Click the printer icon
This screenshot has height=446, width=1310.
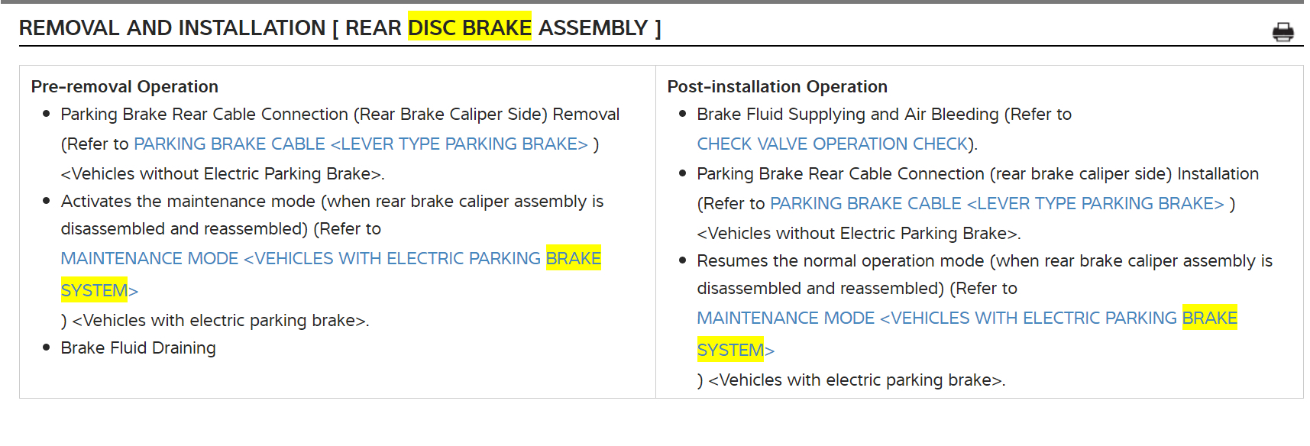point(1283,31)
